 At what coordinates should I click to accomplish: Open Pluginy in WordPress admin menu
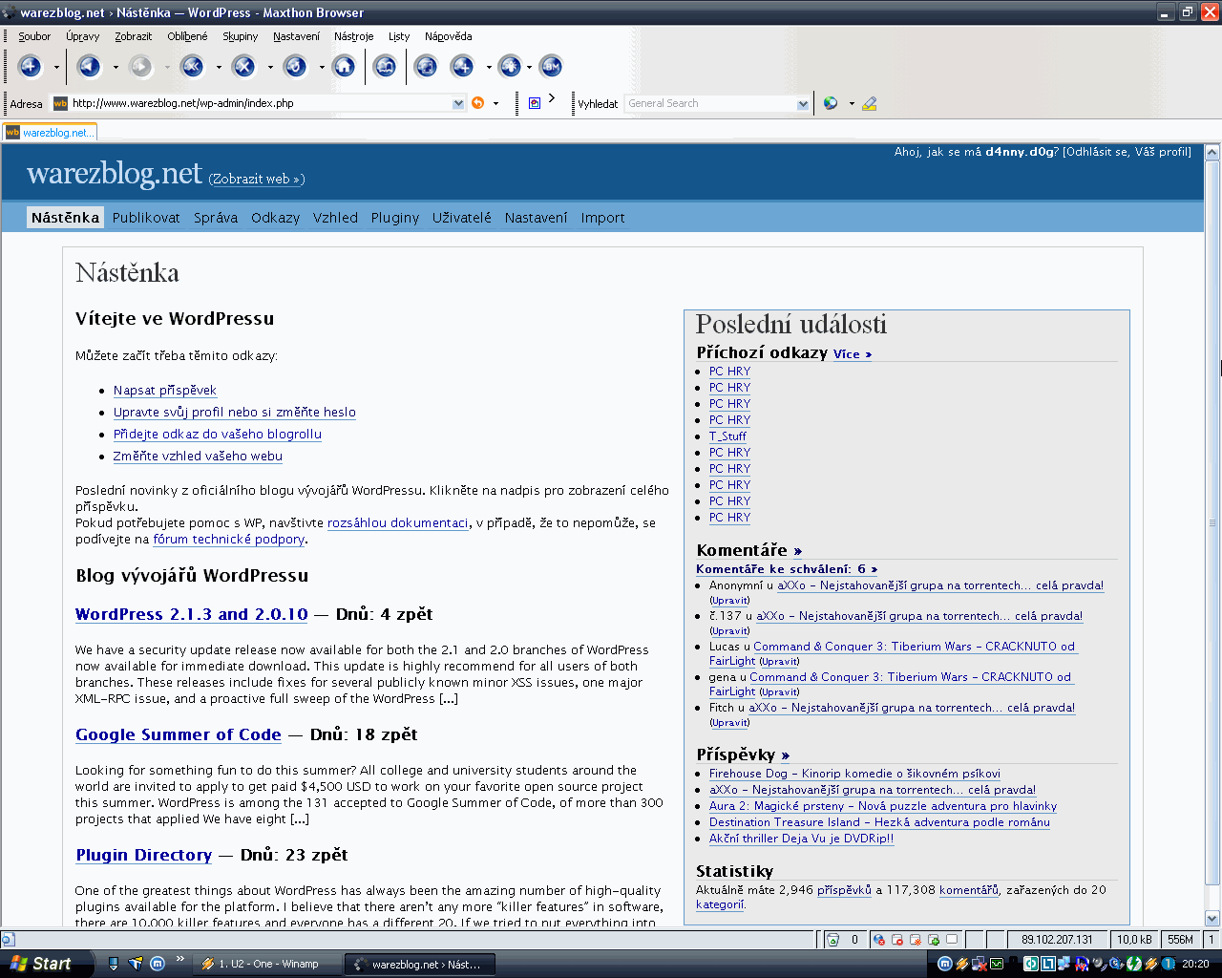coord(395,218)
